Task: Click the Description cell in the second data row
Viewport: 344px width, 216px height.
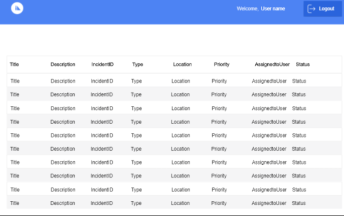Action: point(63,94)
